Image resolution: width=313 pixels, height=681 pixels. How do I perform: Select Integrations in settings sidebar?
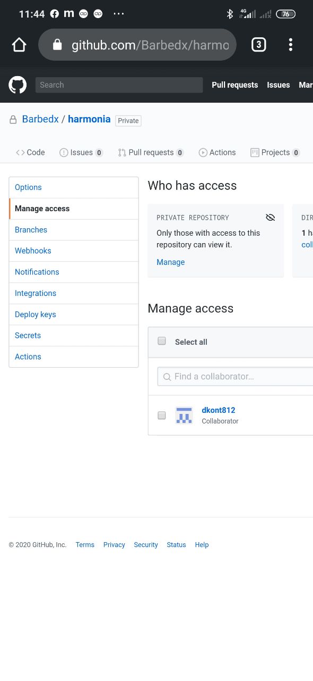74,293
